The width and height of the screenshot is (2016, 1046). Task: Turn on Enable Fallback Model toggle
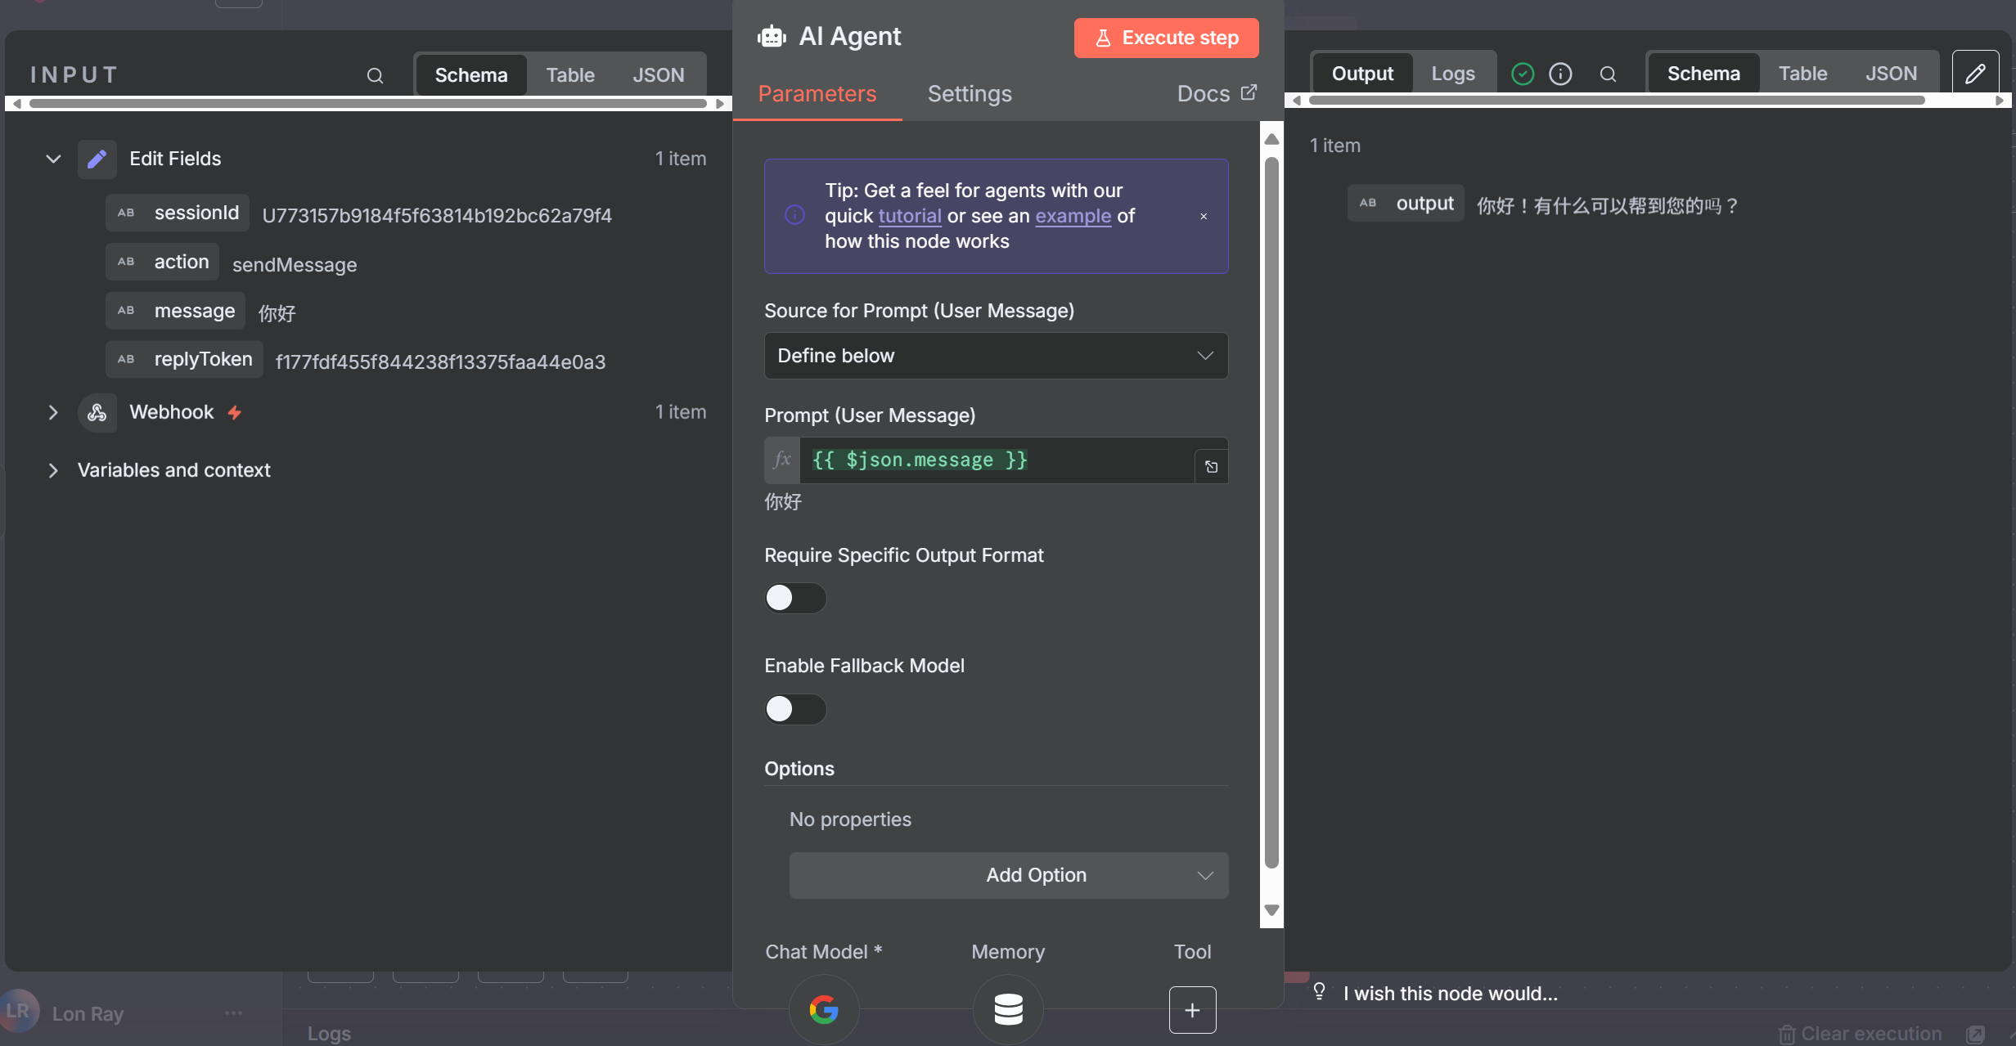tap(794, 709)
